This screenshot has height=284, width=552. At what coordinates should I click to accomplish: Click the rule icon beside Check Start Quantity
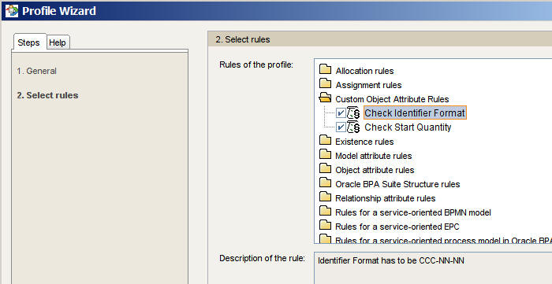point(353,127)
